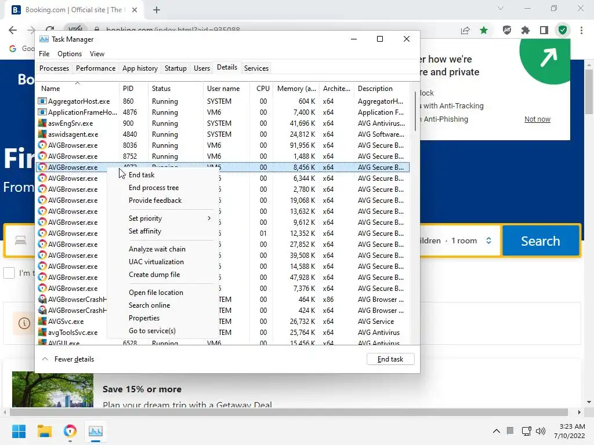Click the Not now link in AVG popup
594x445 pixels.
coord(537,119)
